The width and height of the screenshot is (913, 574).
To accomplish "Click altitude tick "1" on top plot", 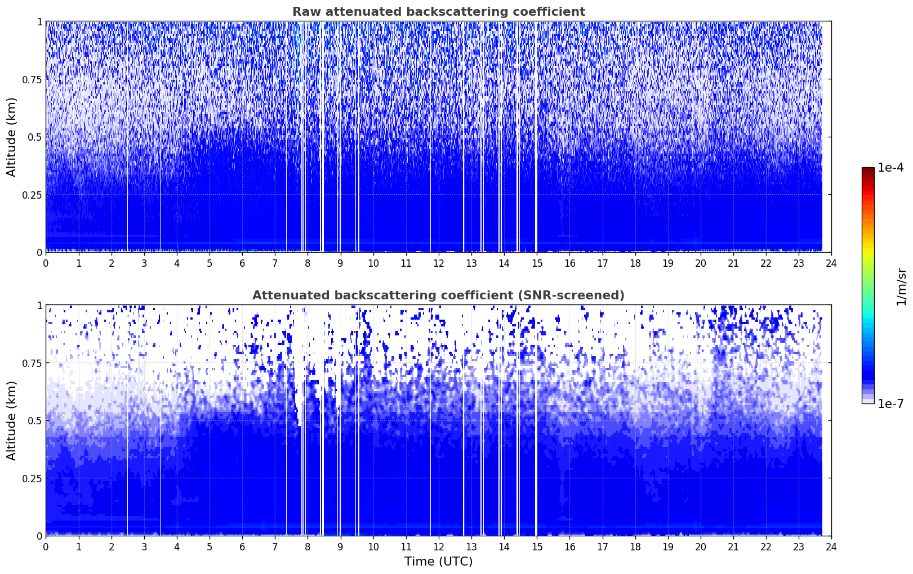I will (39, 21).
